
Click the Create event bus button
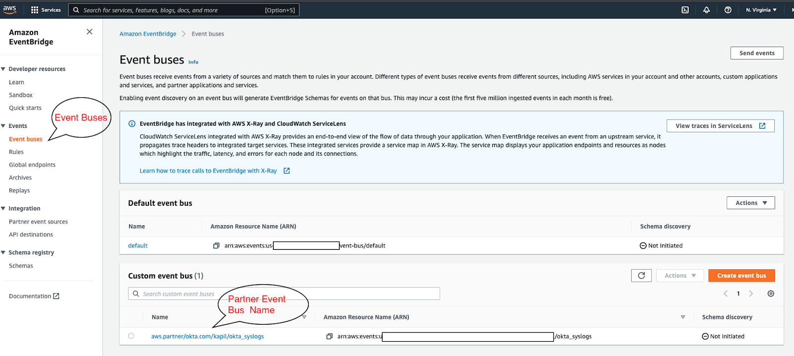pyautogui.click(x=741, y=276)
